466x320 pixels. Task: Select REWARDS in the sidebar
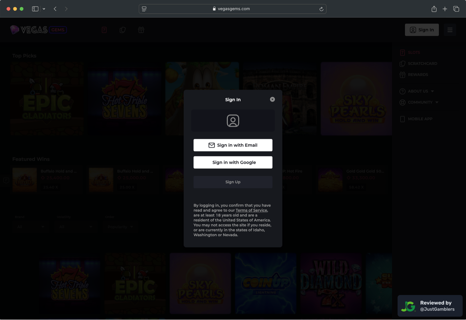tap(418, 75)
